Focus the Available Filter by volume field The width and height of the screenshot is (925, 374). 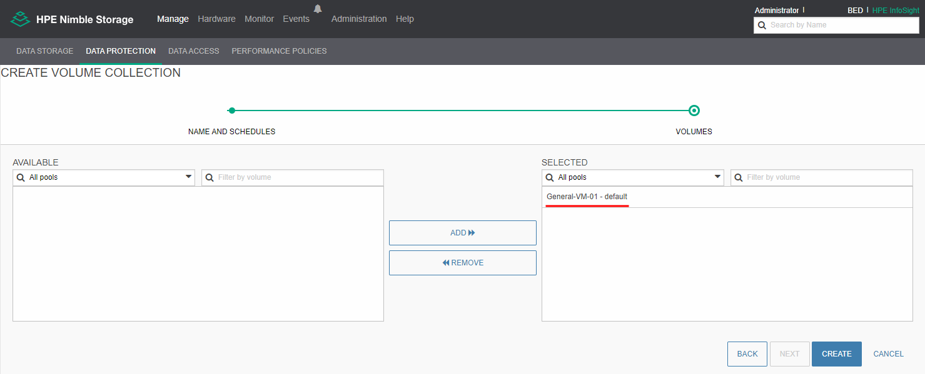click(293, 177)
